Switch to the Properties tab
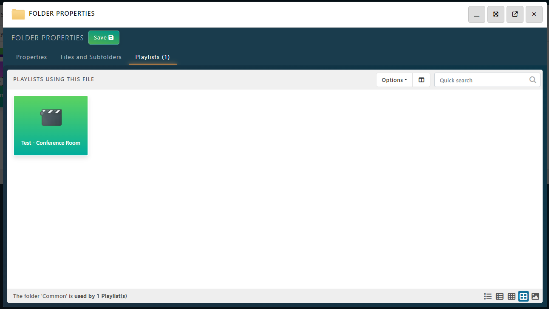This screenshot has width=549, height=309. coord(31,57)
